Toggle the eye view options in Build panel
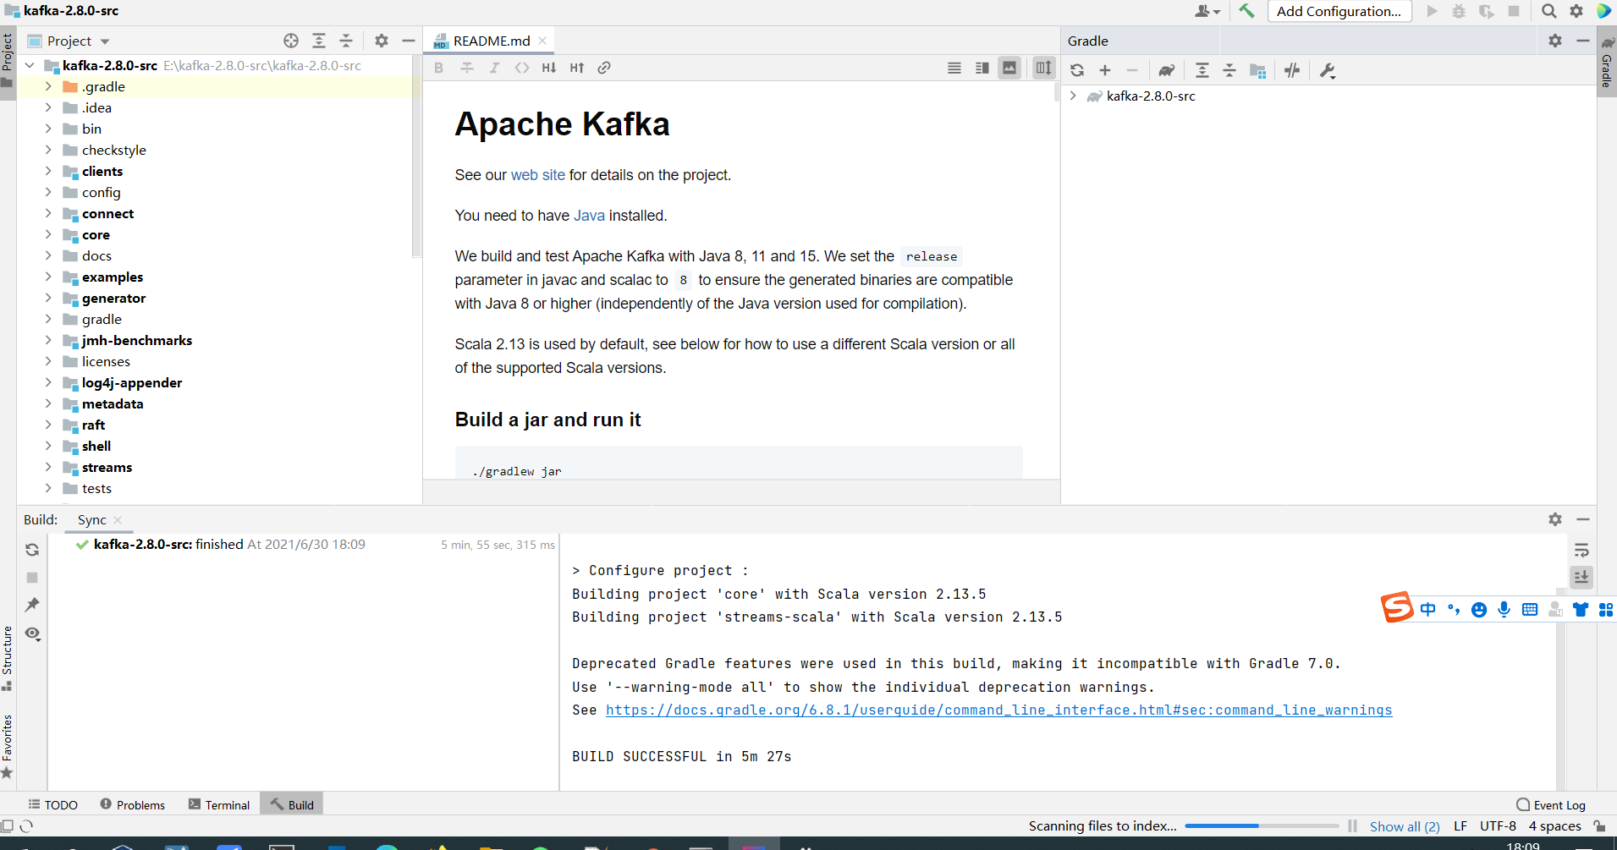This screenshot has height=850, width=1617. (33, 633)
